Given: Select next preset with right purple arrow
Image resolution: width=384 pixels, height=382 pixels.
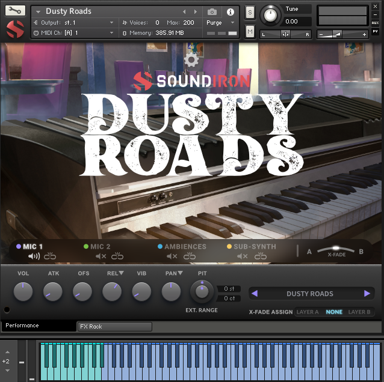Looking at the screenshot, I should point(367,293).
